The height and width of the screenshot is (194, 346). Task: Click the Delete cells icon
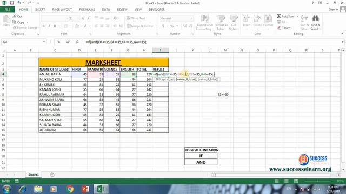257,19
